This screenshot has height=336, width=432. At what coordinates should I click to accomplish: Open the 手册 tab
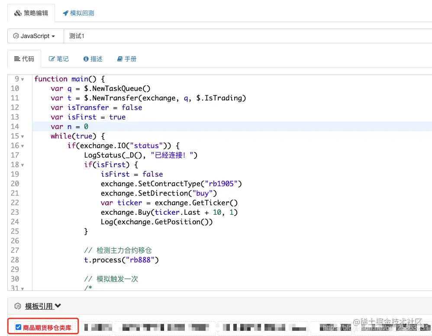coord(127,59)
